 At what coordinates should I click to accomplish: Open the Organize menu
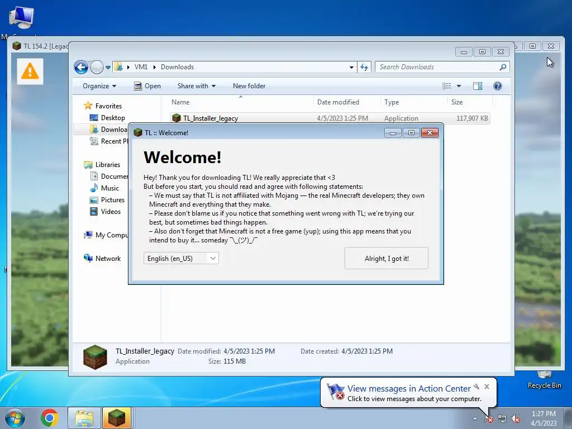[99, 86]
